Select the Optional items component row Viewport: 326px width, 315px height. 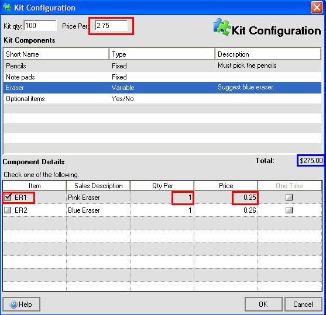[x=162, y=99]
